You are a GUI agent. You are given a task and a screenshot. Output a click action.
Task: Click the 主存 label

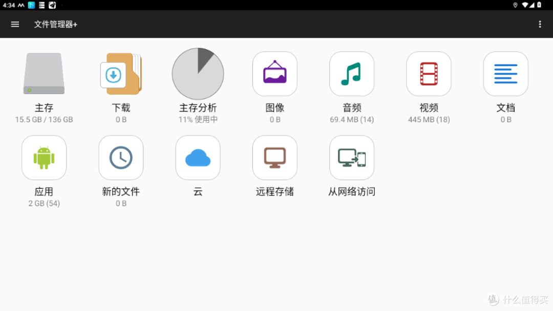(x=44, y=107)
